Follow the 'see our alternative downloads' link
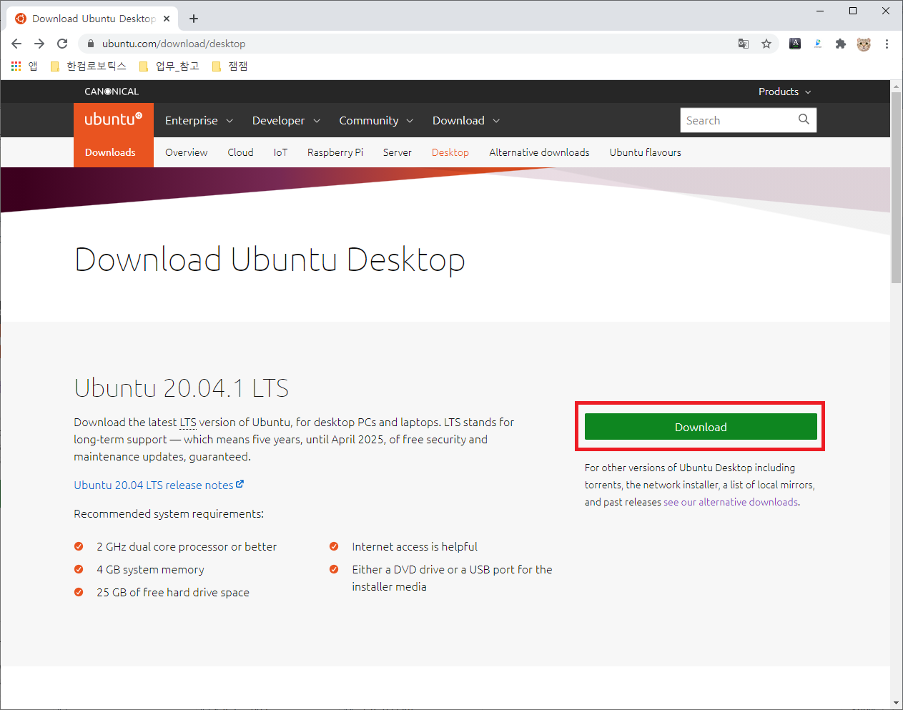Viewport: 903px width, 710px height. 731,502
